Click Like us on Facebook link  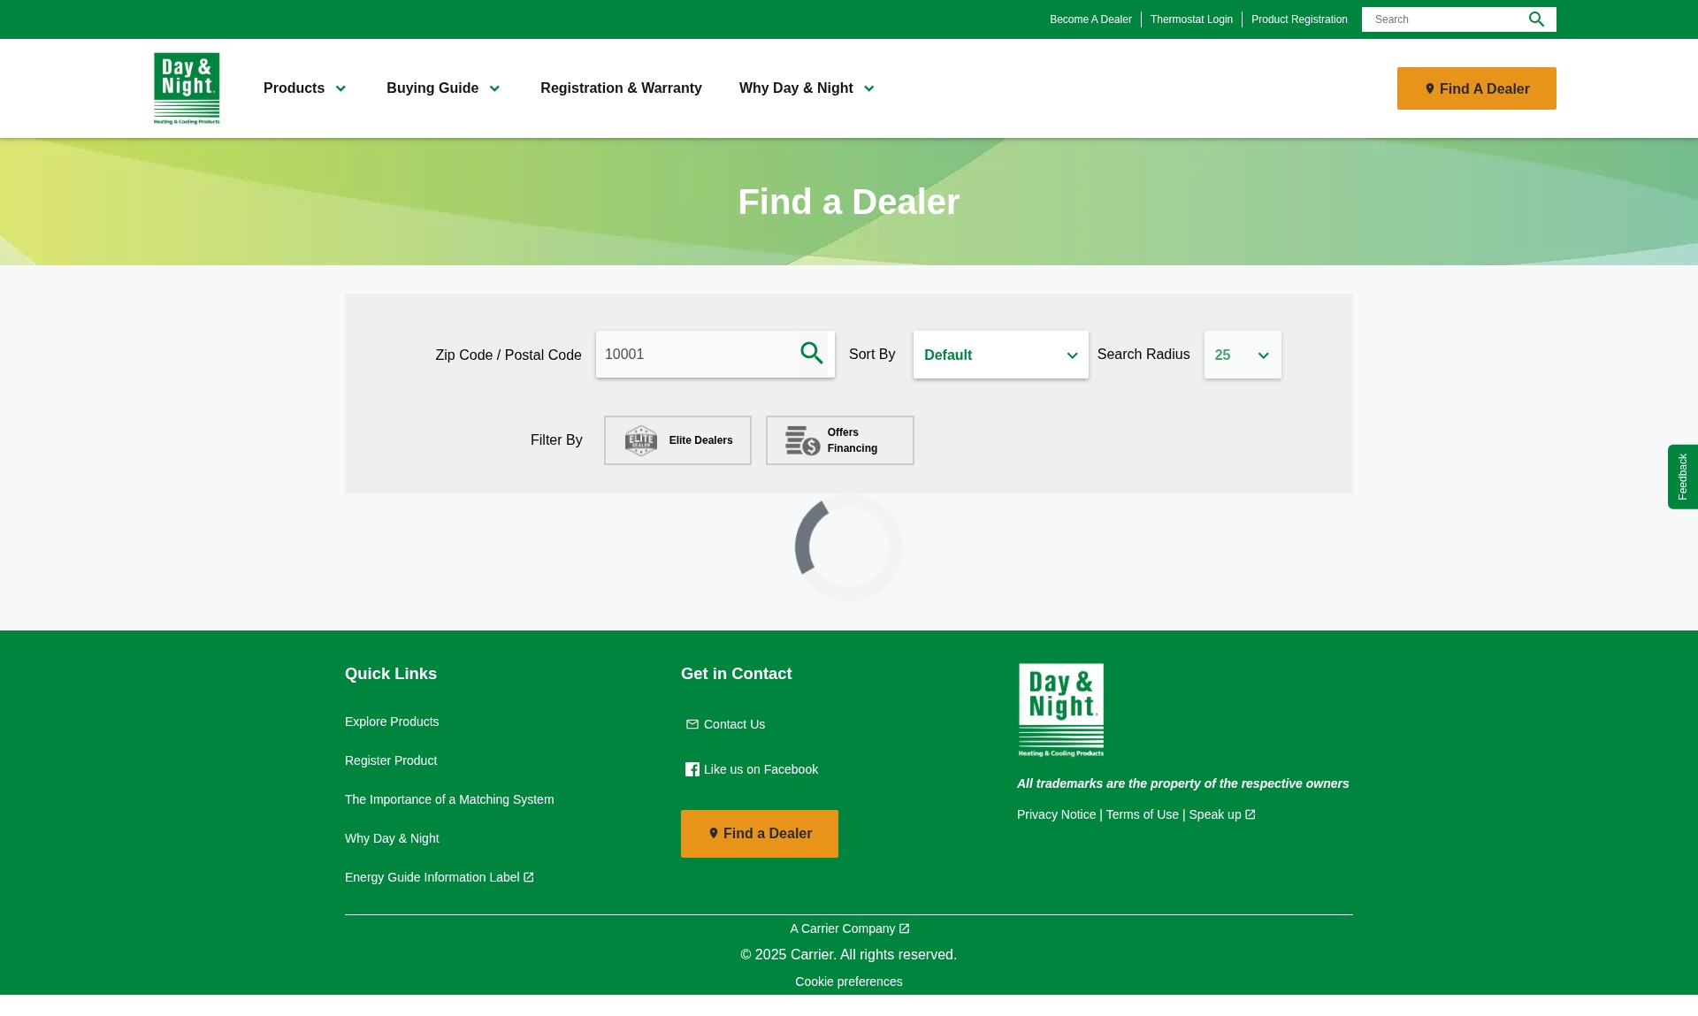point(761,769)
